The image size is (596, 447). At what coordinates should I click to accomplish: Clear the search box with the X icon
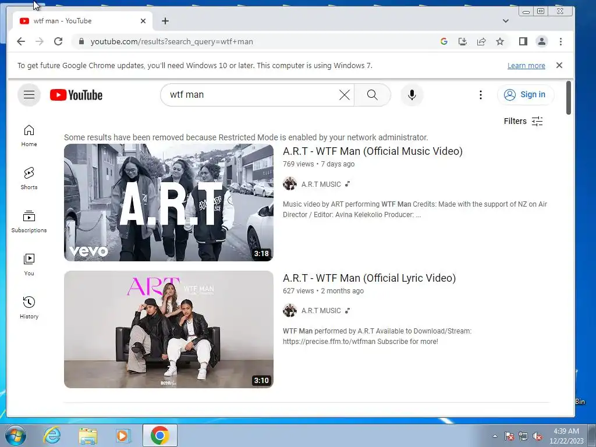click(345, 95)
